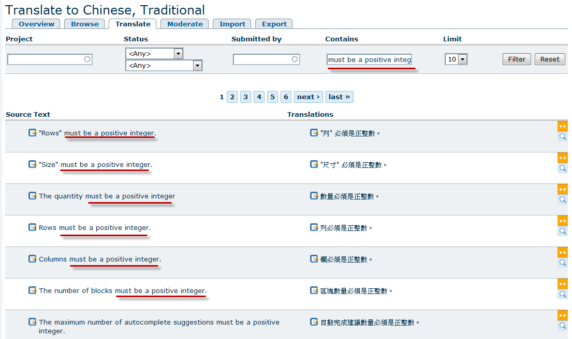The width and height of the screenshot is (572, 339).
Task: Click the "last »" pager link
Action: tap(339, 97)
